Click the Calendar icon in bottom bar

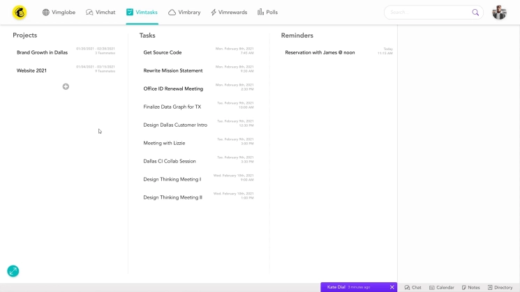(432, 287)
